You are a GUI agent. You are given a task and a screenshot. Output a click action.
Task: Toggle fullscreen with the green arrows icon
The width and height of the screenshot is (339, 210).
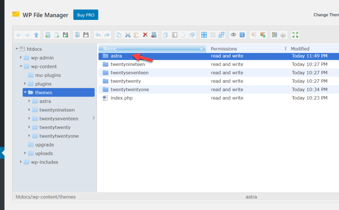[x=295, y=35]
